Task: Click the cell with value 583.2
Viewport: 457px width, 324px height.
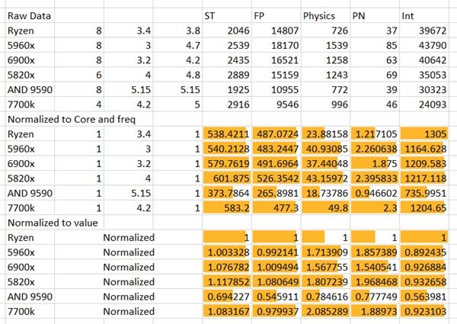Action: coord(227,208)
